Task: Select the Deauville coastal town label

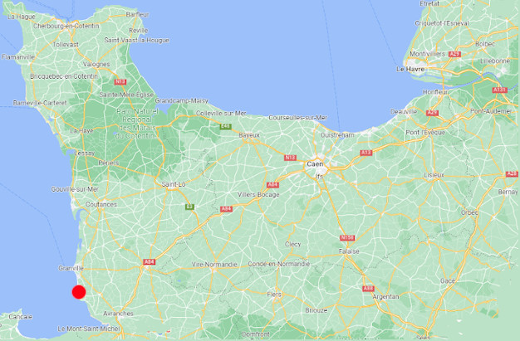Action: click(x=404, y=112)
